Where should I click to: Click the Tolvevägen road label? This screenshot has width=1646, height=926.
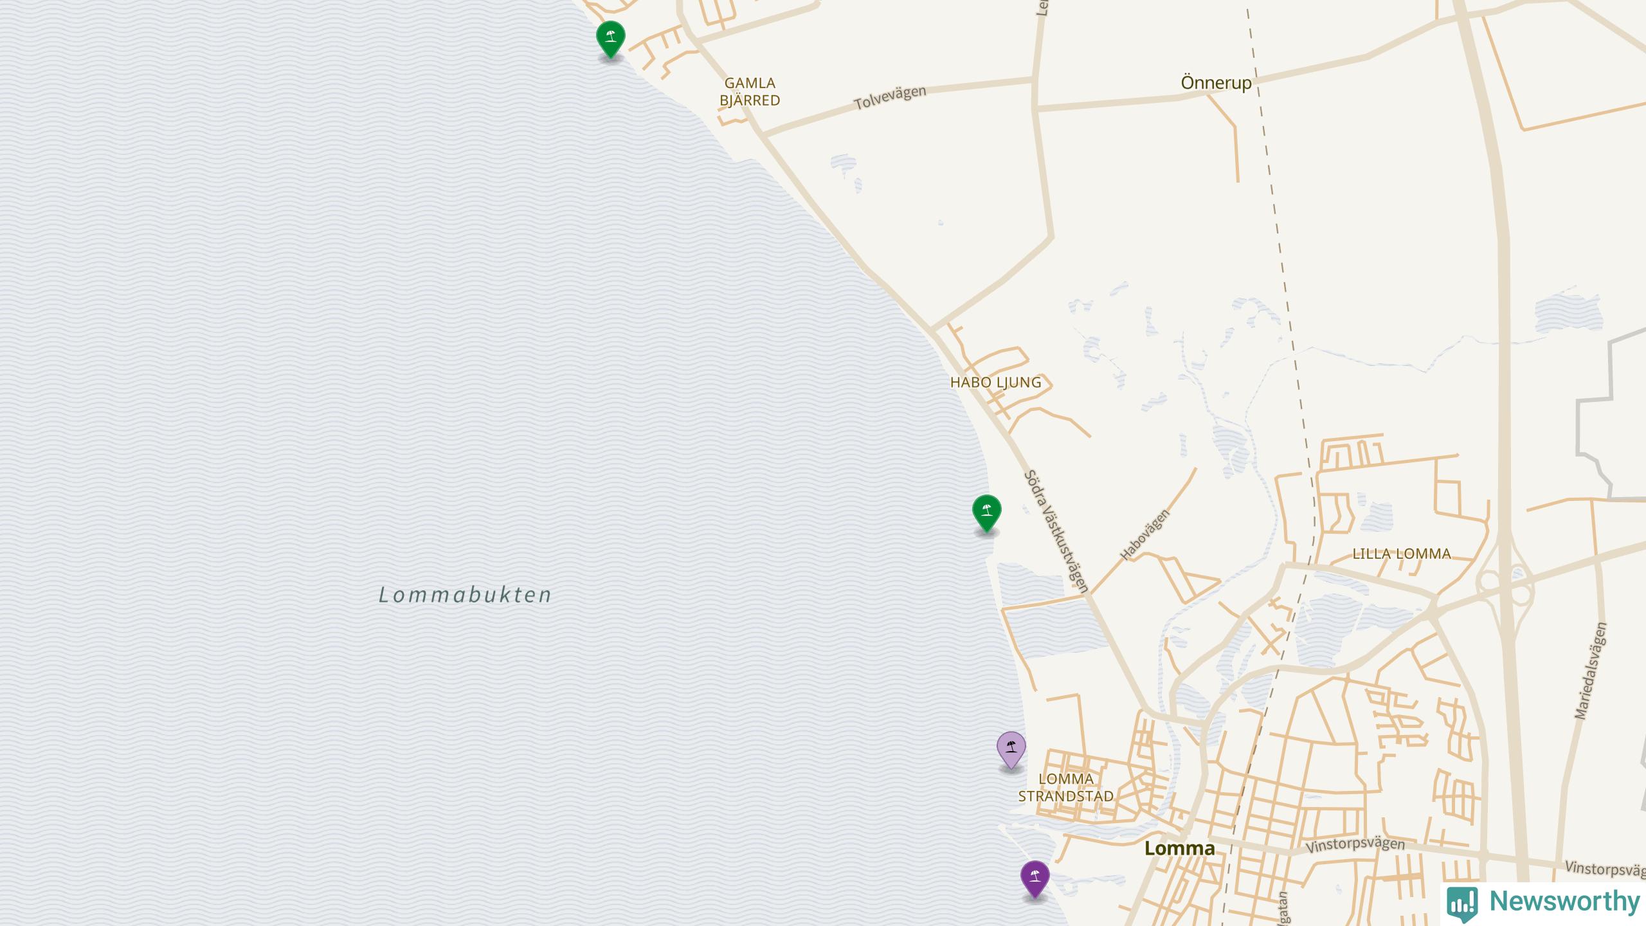click(890, 98)
